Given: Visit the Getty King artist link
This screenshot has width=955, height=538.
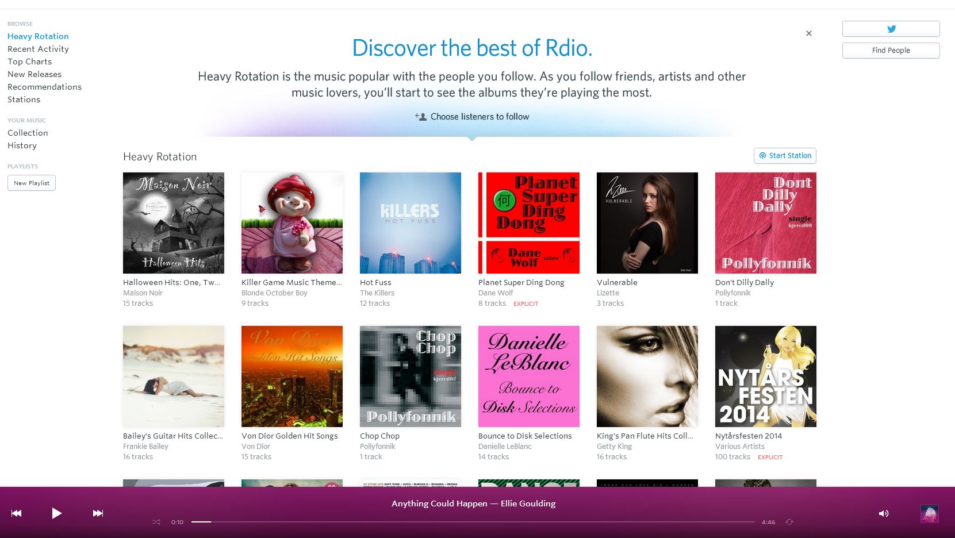Looking at the screenshot, I should pos(614,447).
